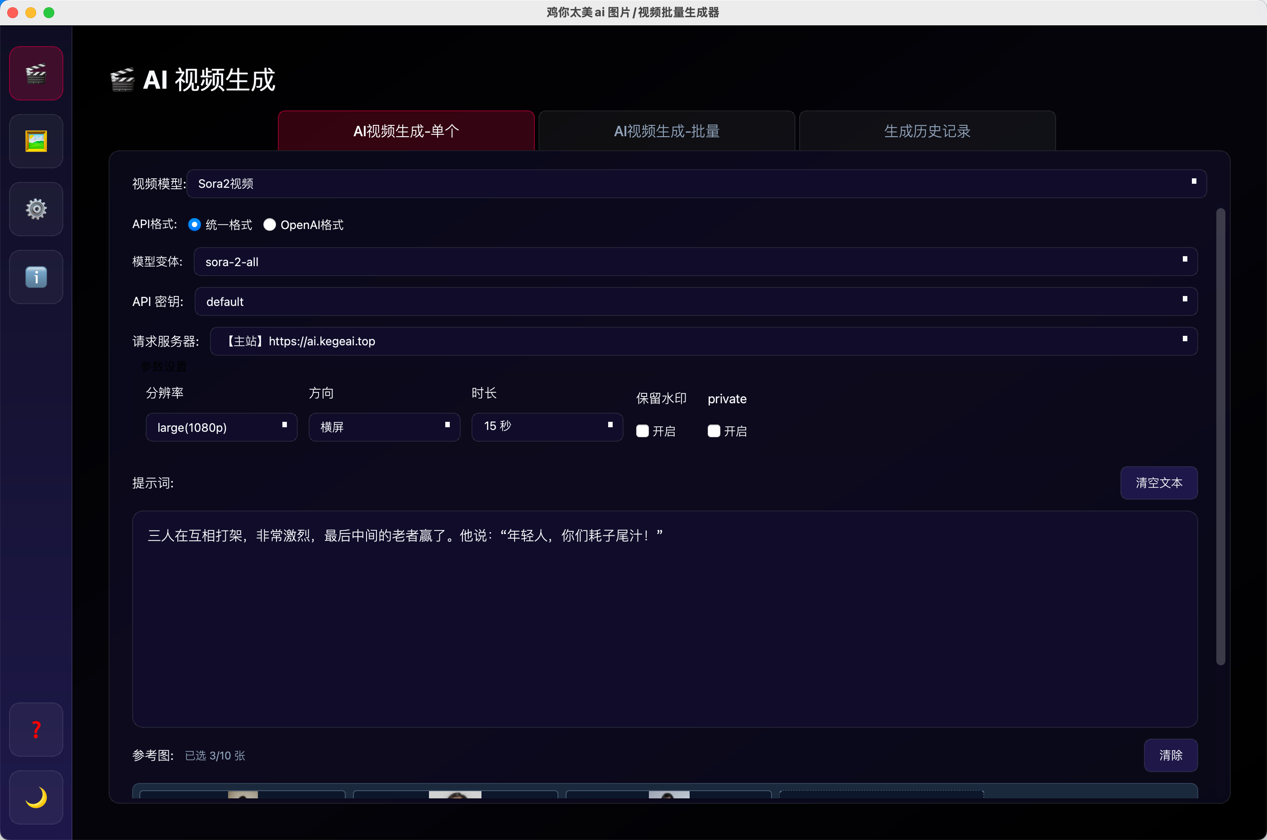
Task: Select the OpenAI格式 radio button
Action: [269, 224]
